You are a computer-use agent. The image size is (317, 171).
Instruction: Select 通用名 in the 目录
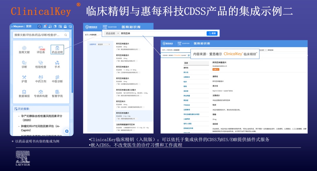(186, 68)
